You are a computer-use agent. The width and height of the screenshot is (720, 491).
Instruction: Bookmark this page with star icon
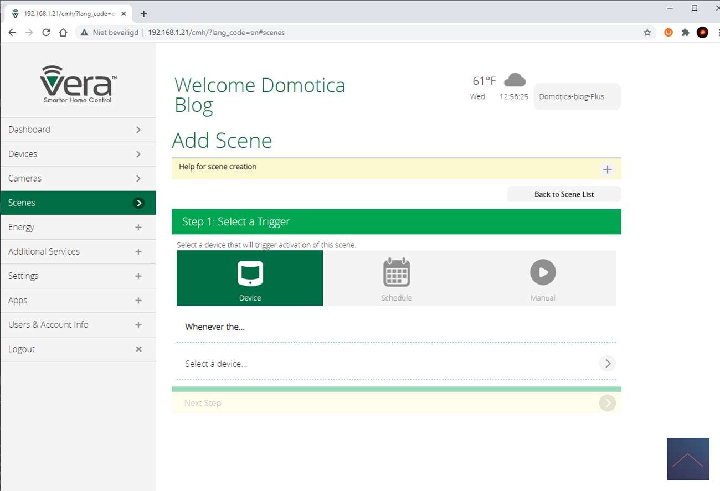pyautogui.click(x=647, y=33)
